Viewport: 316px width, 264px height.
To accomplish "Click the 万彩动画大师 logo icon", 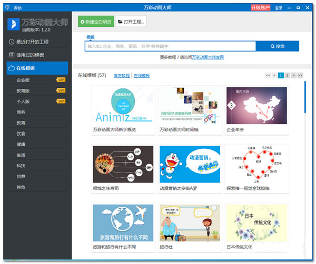I will pyautogui.click(x=13, y=25).
